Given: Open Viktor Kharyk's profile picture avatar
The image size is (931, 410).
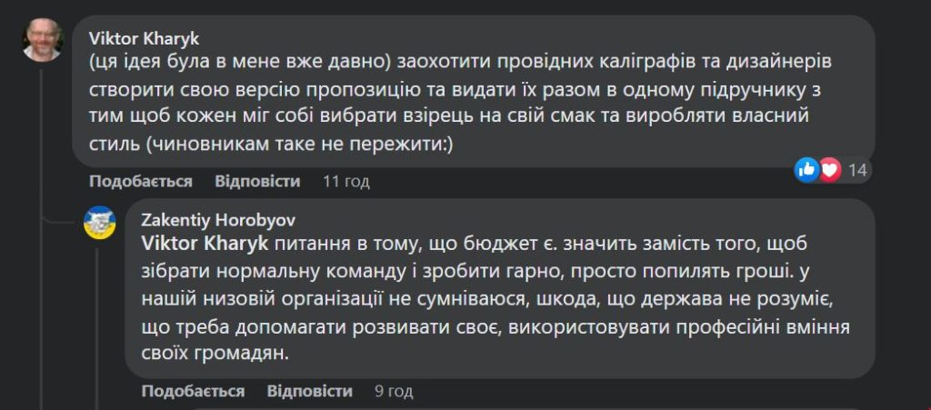Looking at the screenshot, I should (x=43, y=40).
